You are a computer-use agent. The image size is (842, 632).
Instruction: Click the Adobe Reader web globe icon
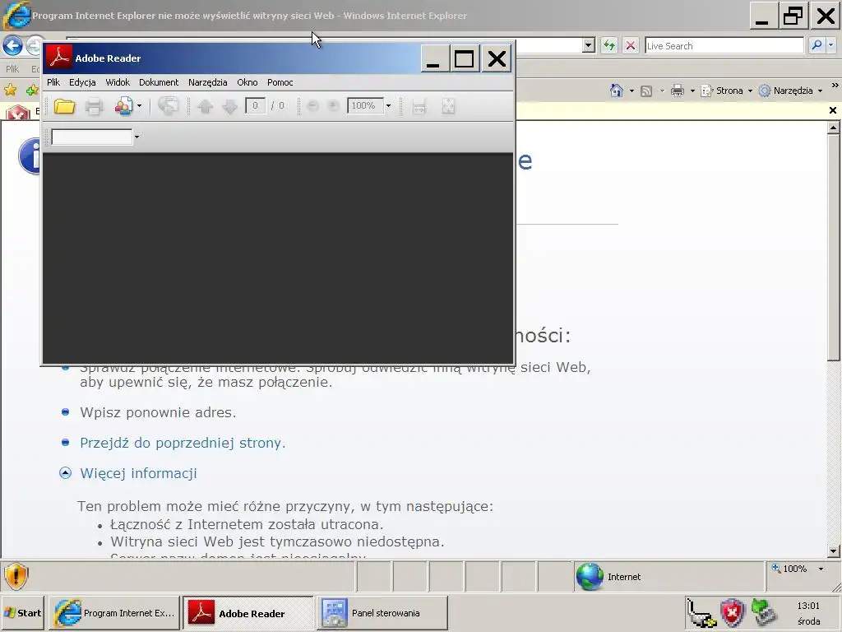[168, 106]
